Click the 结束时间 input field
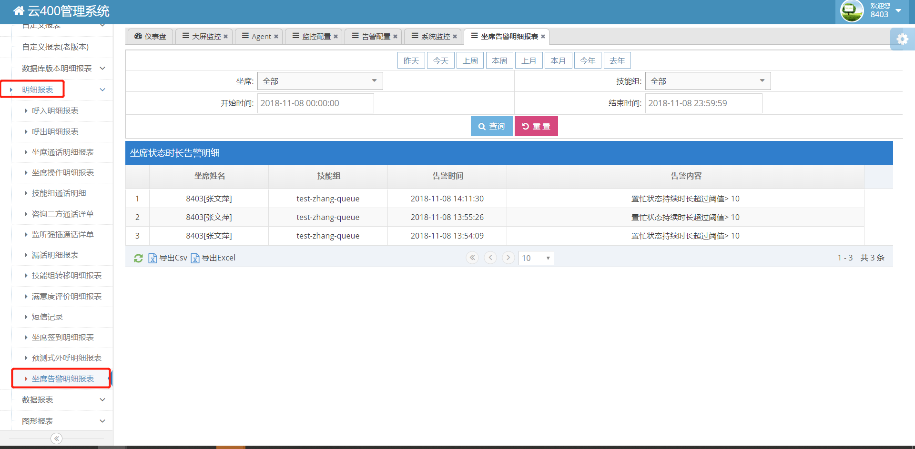Image resolution: width=915 pixels, height=449 pixels. 704,103
